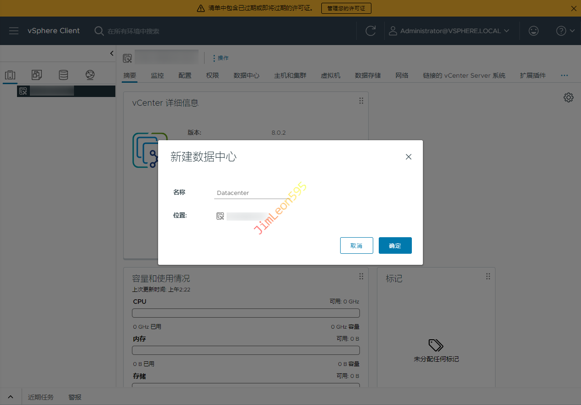Image resolution: width=581 pixels, height=405 pixels.
Task: Select VMs and Templates inventory icon
Action: 37,75
